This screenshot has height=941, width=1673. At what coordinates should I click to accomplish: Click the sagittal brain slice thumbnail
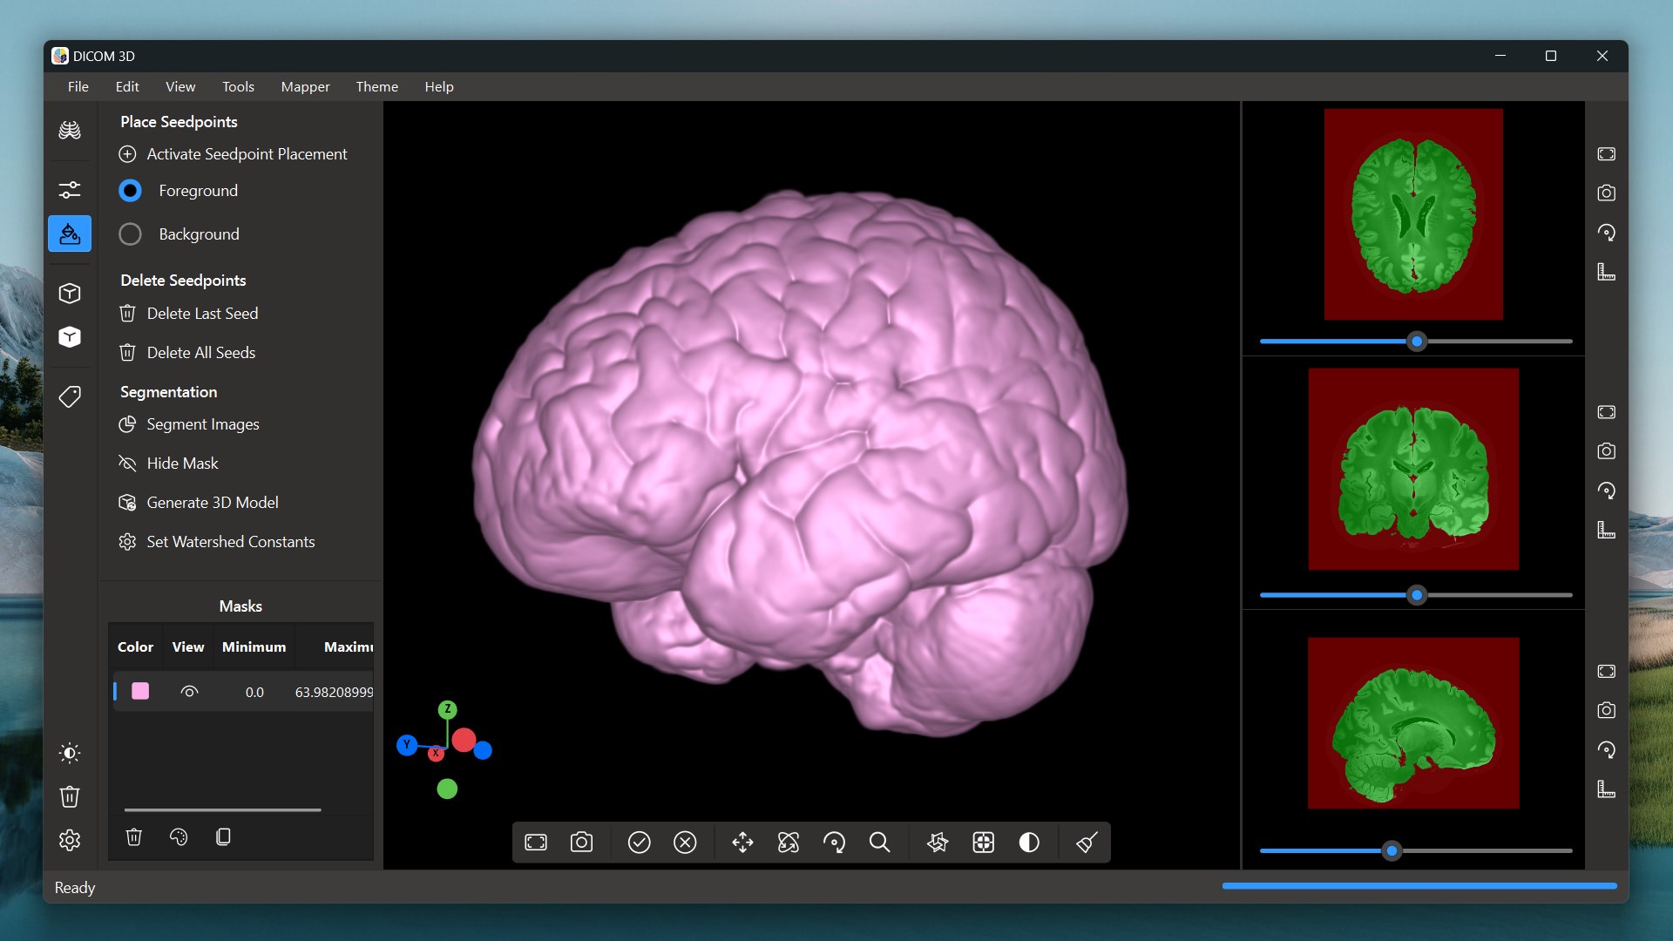(x=1412, y=722)
